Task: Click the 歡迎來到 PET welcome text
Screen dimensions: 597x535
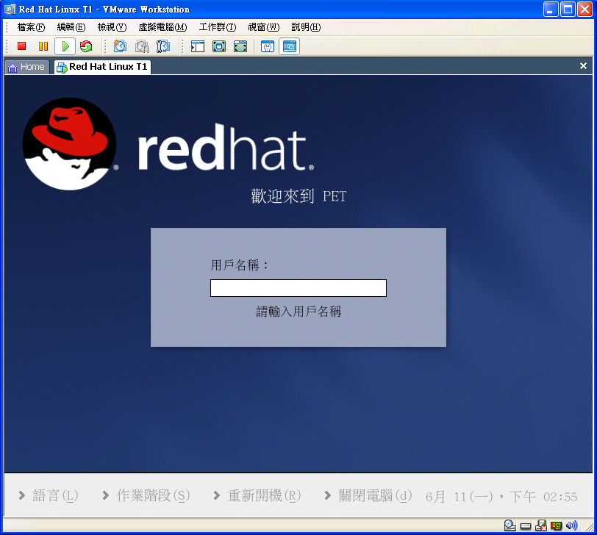Action: pyautogui.click(x=298, y=196)
